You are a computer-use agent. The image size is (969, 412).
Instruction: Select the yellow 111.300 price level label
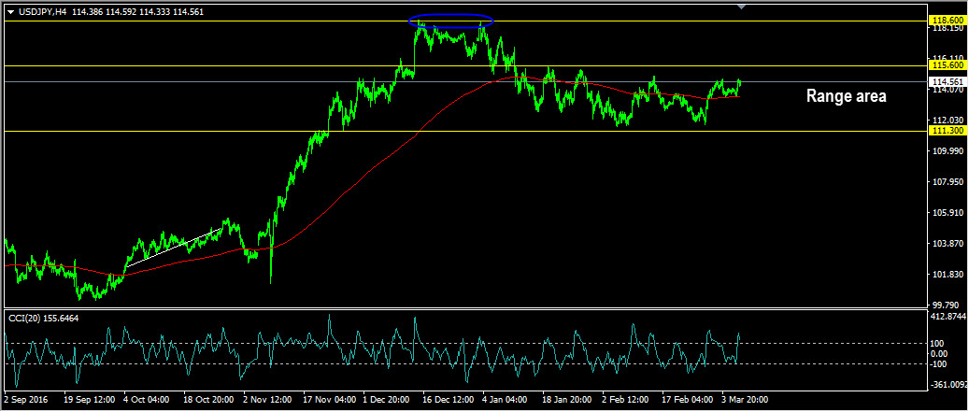pos(948,131)
